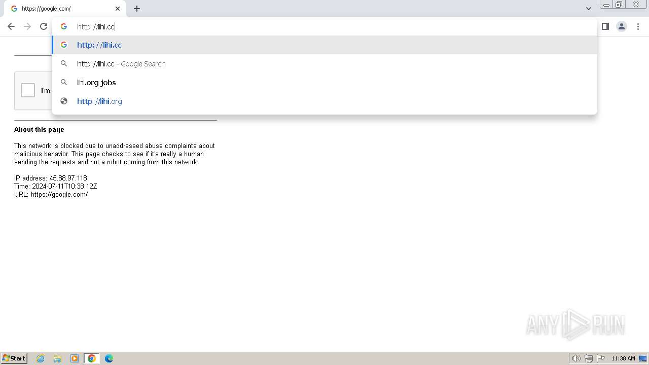Screen dimensions: 649x365
Task: Reload the page with the refresh icon
Action: (44, 26)
